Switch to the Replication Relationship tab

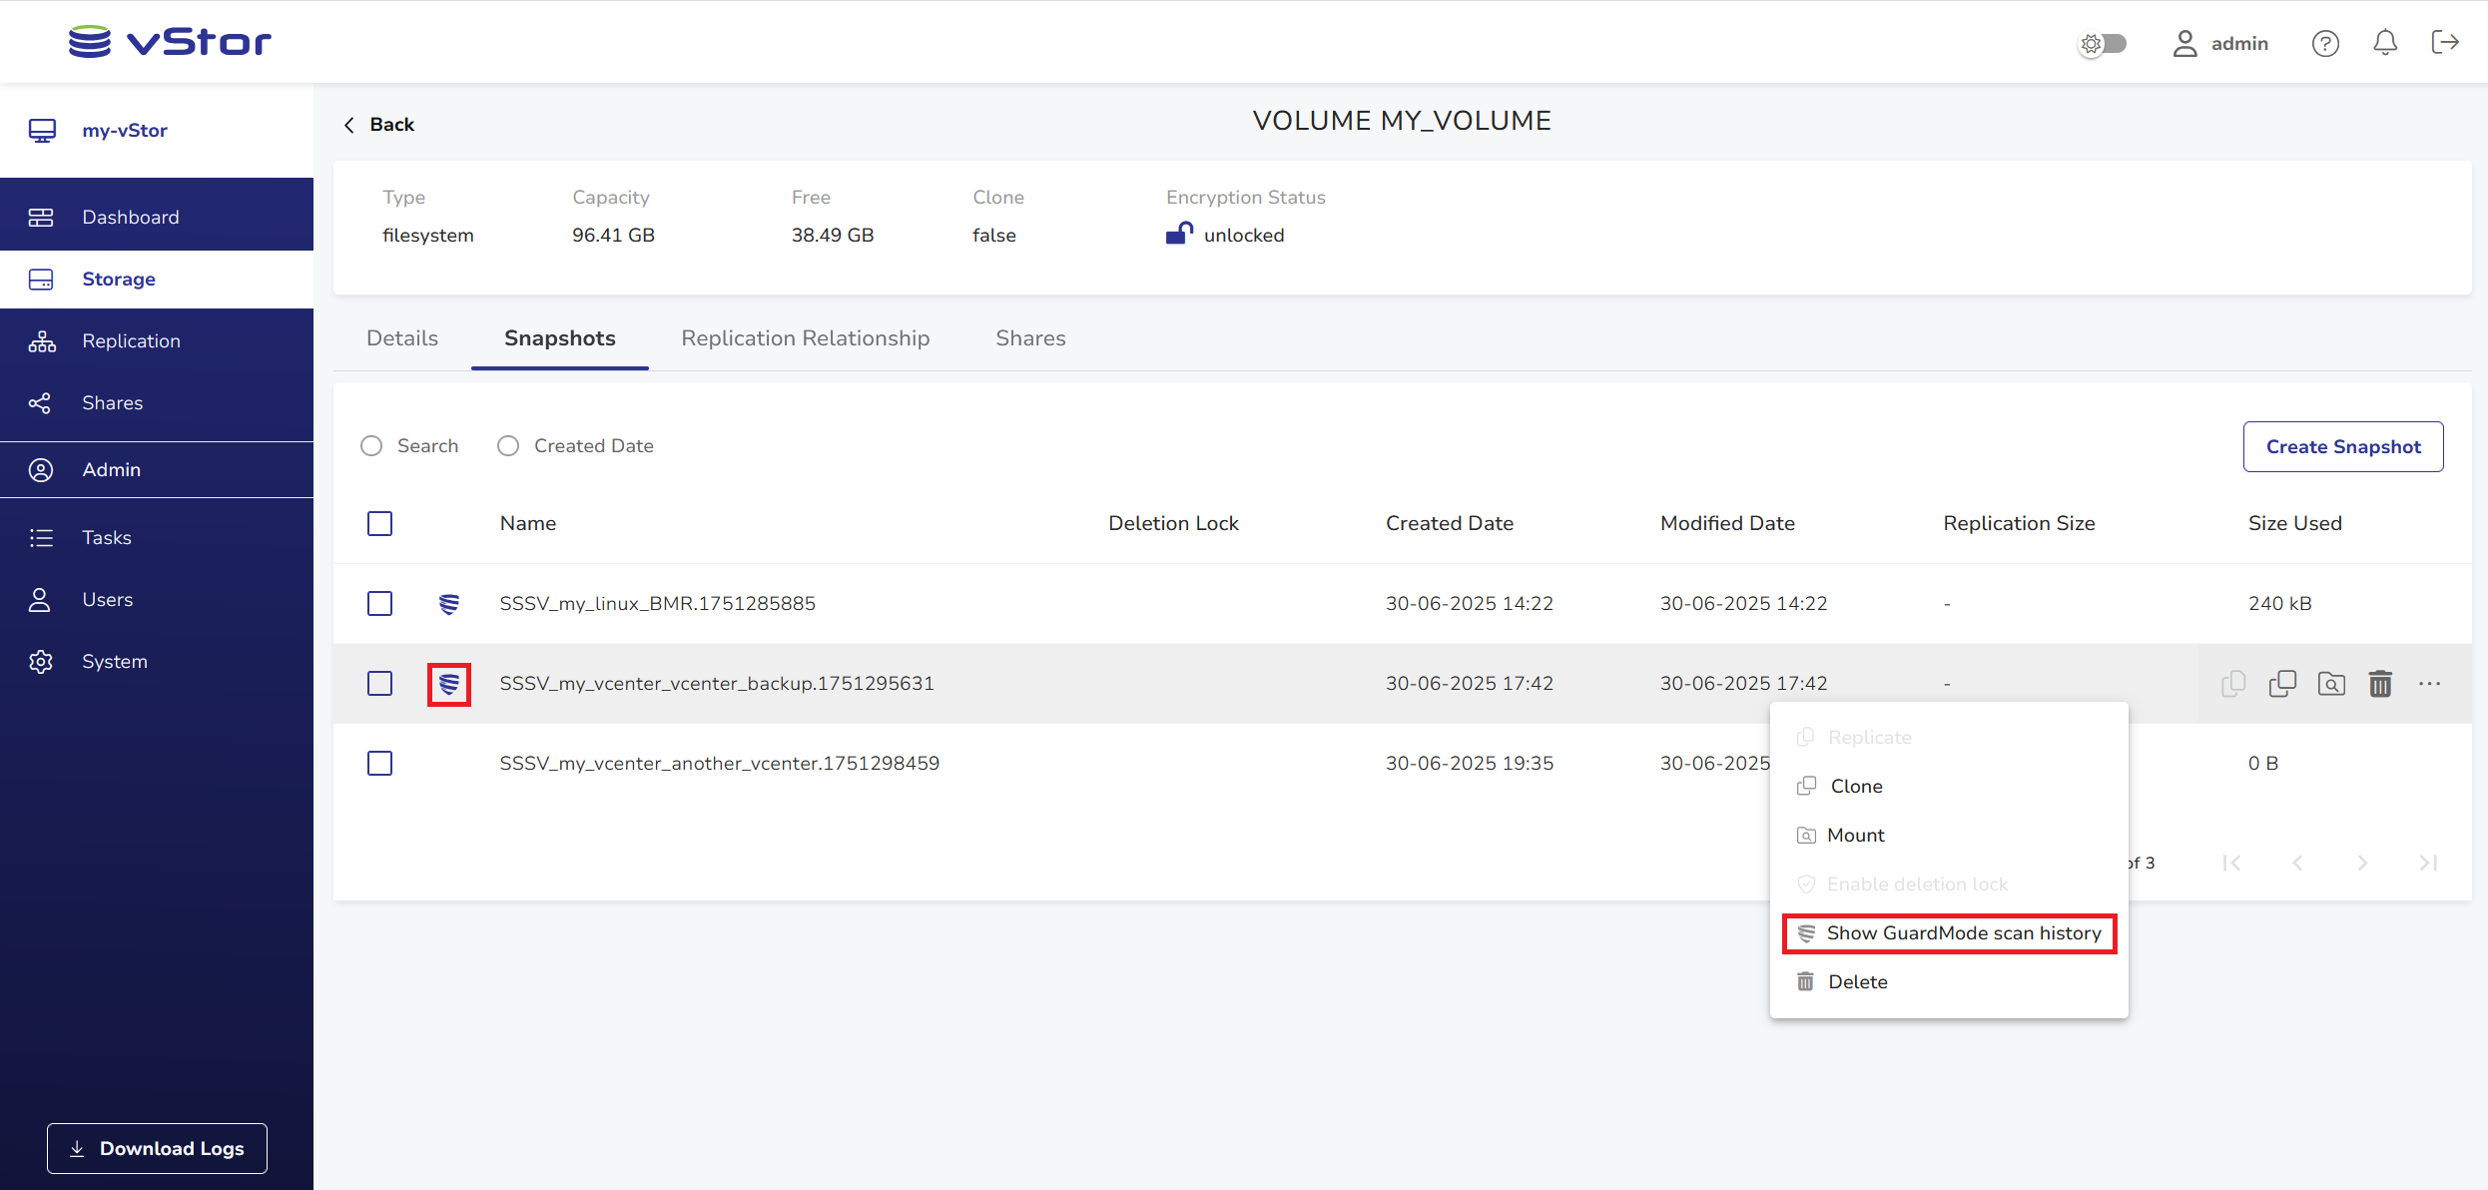(x=805, y=338)
